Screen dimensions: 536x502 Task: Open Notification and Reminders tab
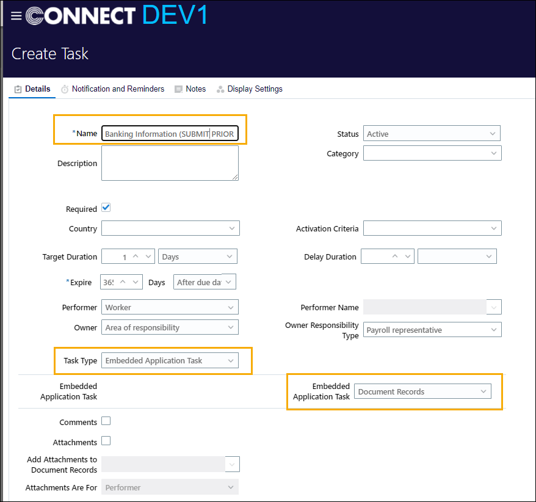click(112, 89)
